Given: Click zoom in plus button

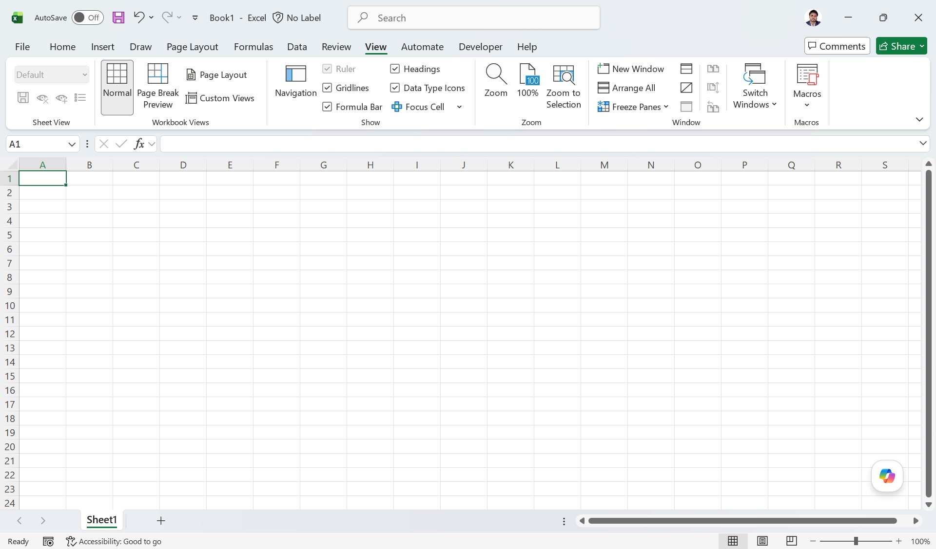Looking at the screenshot, I should [x=898, y=541].
